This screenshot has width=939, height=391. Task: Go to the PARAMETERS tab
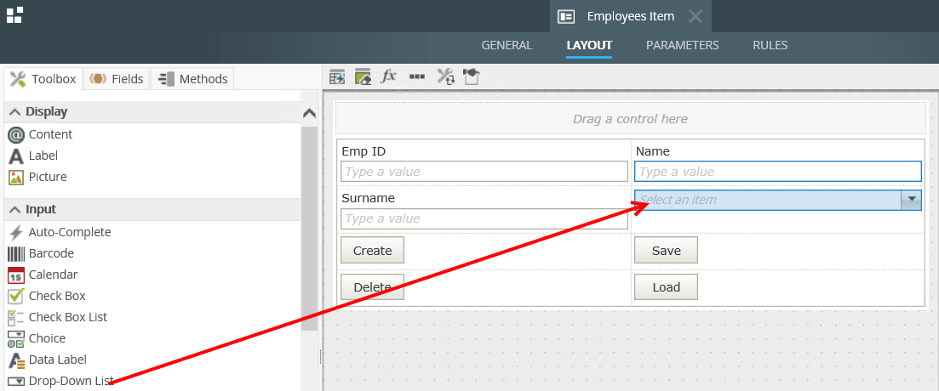tap(682, 45)
